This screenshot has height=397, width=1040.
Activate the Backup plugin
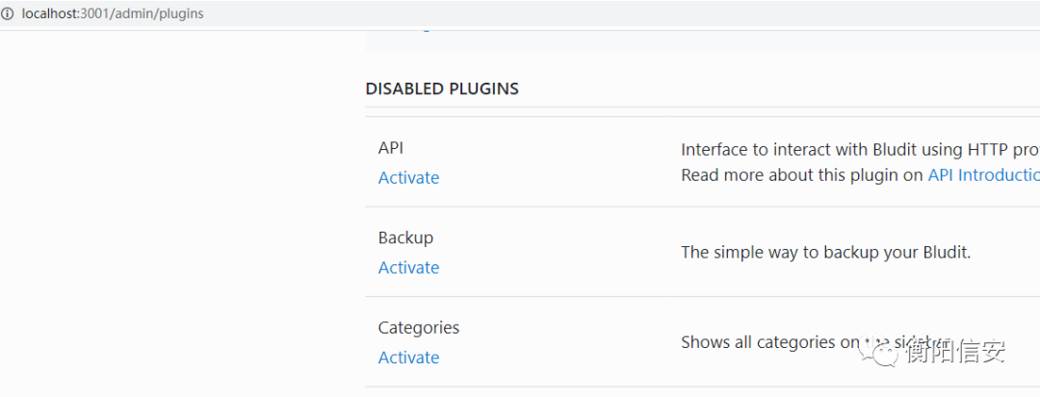tap(408, 267)
